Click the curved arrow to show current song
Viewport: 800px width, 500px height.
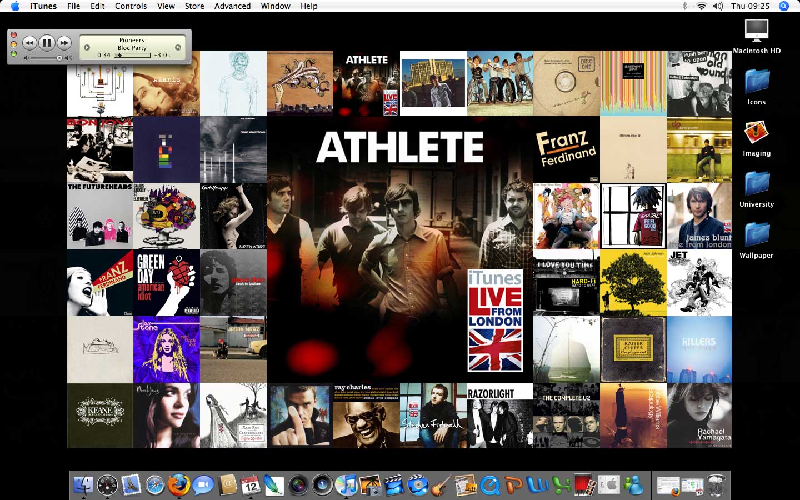(x=178, y=47)
